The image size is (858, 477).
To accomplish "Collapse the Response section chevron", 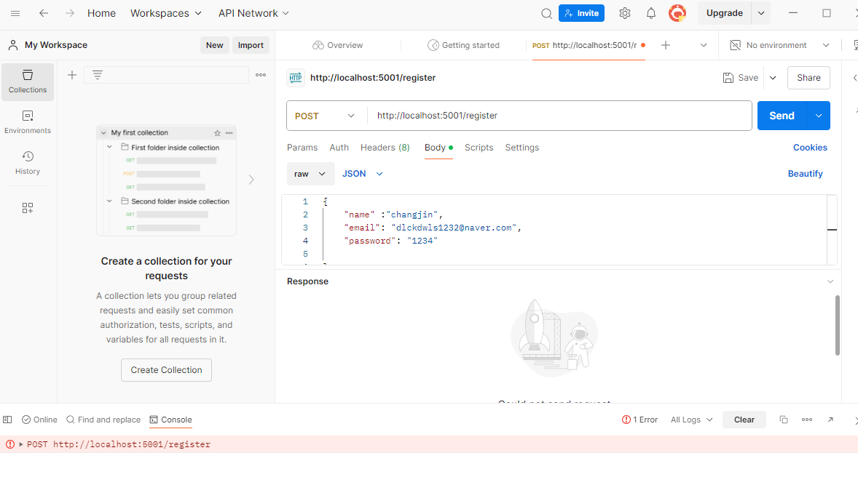I will [x=830, y=281].
